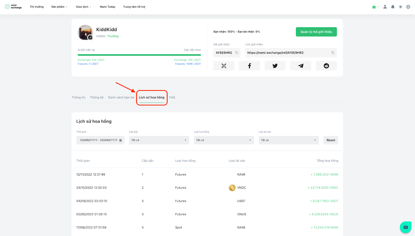The width and height of the screenshot is (415, 236).
Task: Click the date range input field
Action: [100, 140]
